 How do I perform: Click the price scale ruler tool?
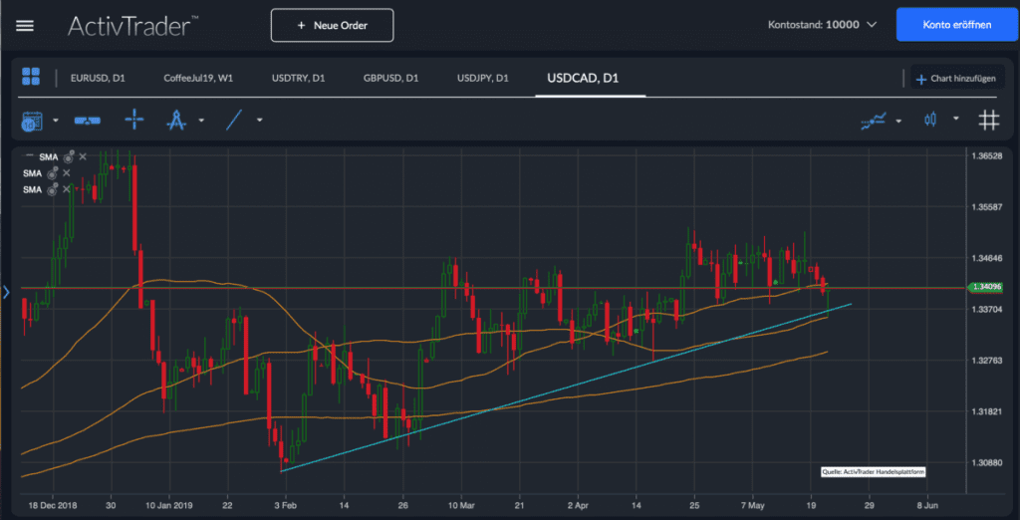pyautogui.click(x=88, y=121)
